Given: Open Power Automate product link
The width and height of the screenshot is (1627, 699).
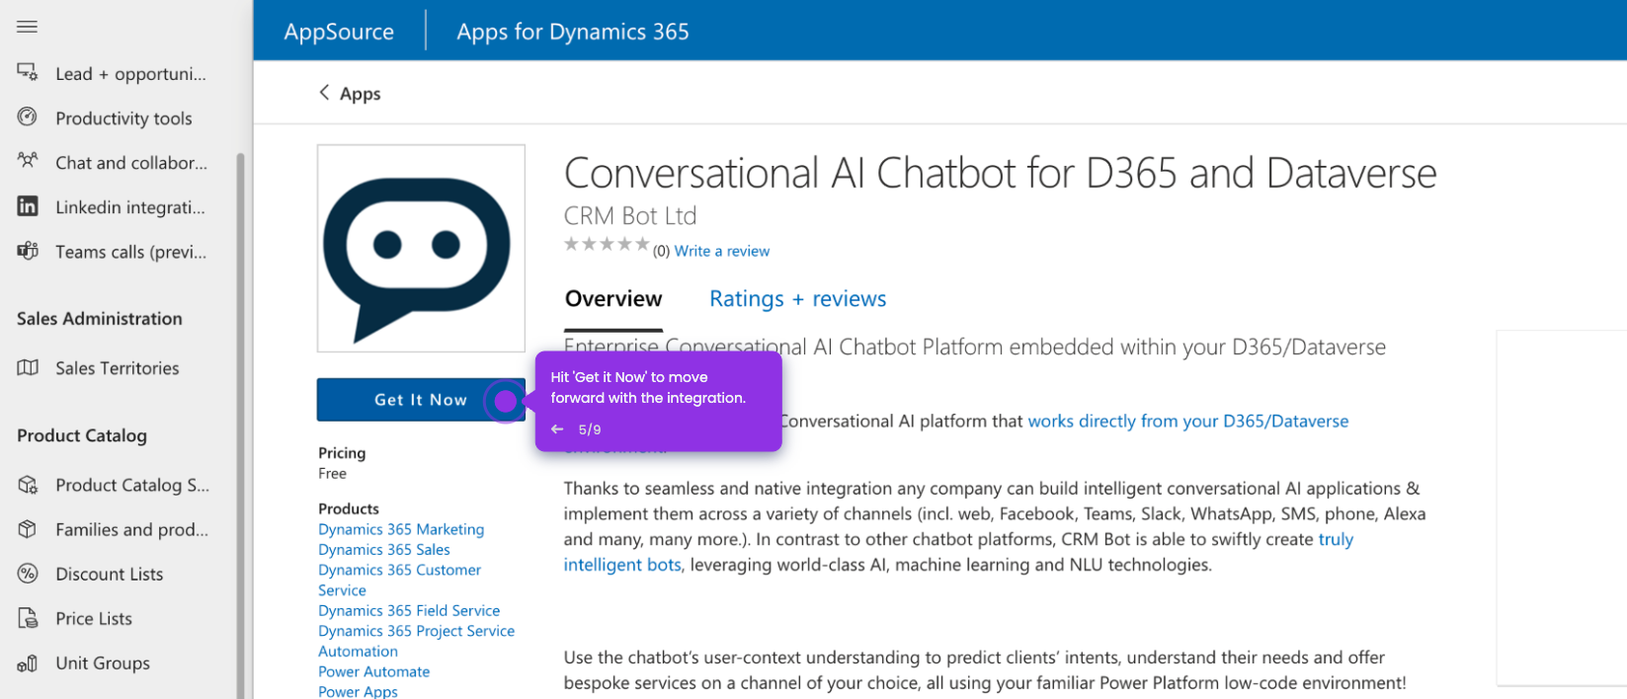Looking at the screenshot, I should 373,671.
